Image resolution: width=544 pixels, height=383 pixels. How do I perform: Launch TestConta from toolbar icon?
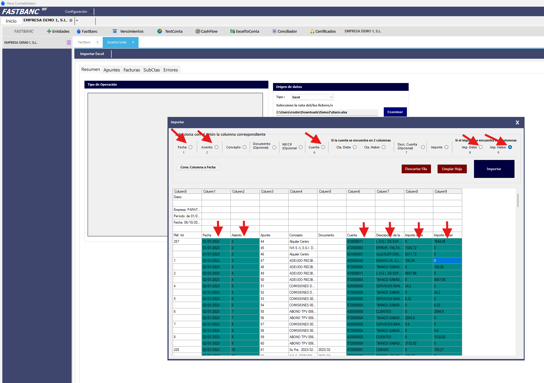[160, 31]
